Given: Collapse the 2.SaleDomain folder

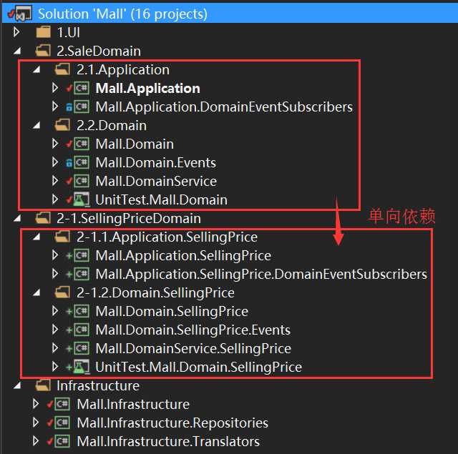Looking at the screenshot, I should pyautogui.click(x=17, y=51).
